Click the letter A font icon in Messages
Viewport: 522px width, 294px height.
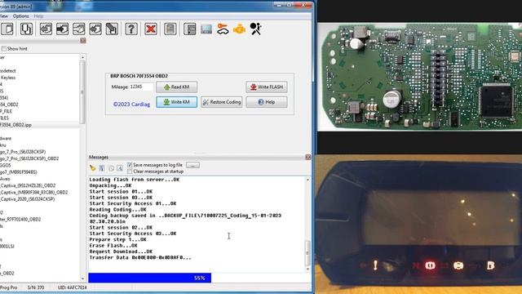click(x=120, y=168)
